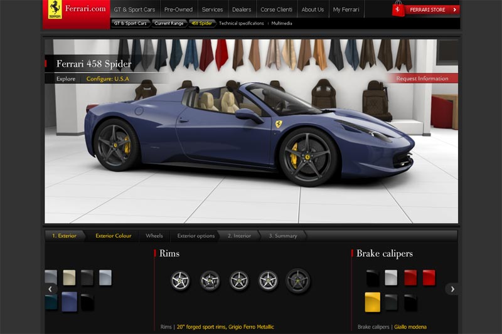
Task: Pick the dark grey caliper in bottom row
Action: (391, 303)
